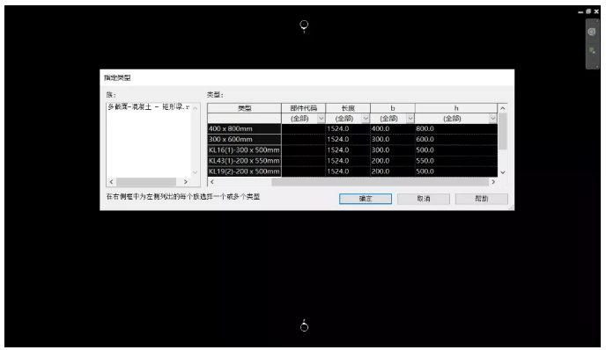The height and width of the screenshot is (350, 606).
Task: Click the type table's horizontal scrollbar thumb
Action: coord(380,182)
